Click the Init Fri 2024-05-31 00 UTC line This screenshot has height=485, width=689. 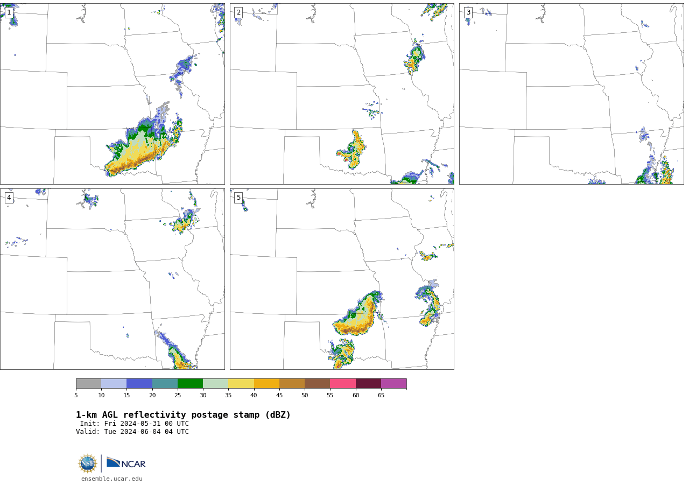click(135, 424)
